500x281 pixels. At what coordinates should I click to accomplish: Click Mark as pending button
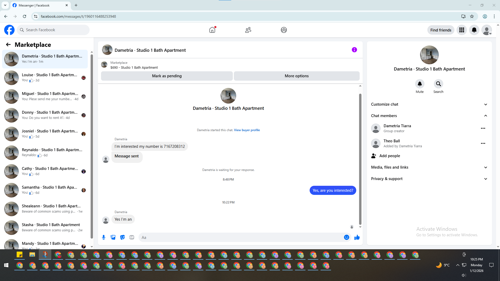click(167, 76)
